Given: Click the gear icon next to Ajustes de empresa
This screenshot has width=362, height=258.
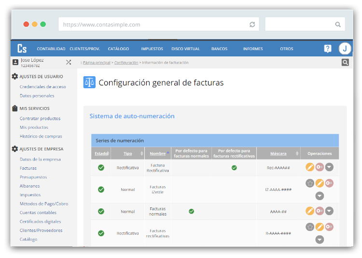Looking at the screenshot, I should click(x=15, y=149).
